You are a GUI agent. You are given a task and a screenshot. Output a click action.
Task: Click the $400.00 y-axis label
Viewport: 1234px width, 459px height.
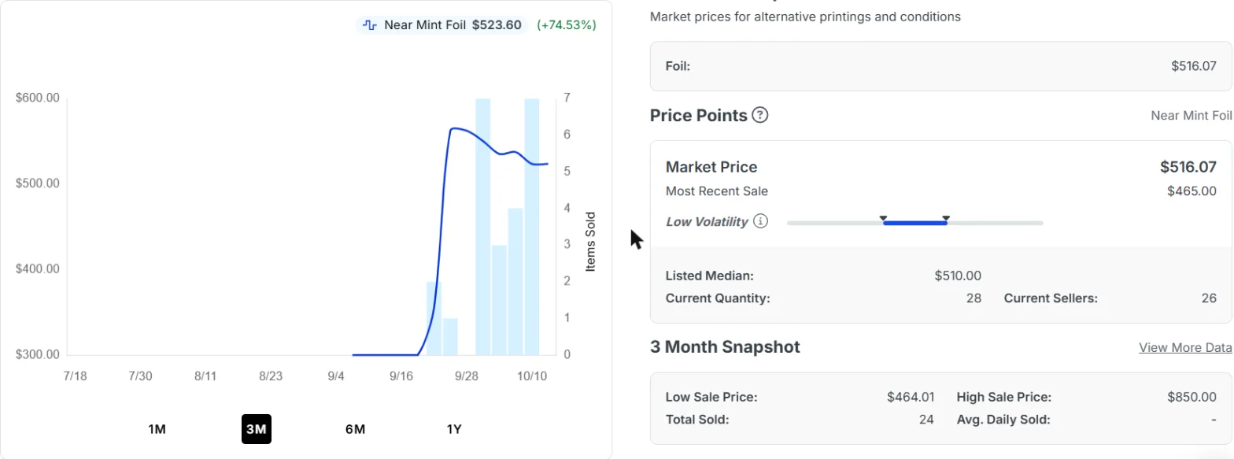[x=38, y=268]
